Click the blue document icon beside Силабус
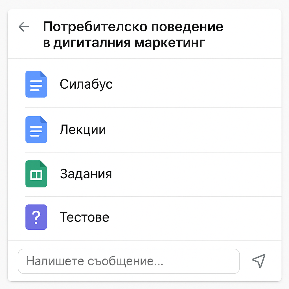Image resolution: width=289 pixels, height=289 pixels. (36, 84)
